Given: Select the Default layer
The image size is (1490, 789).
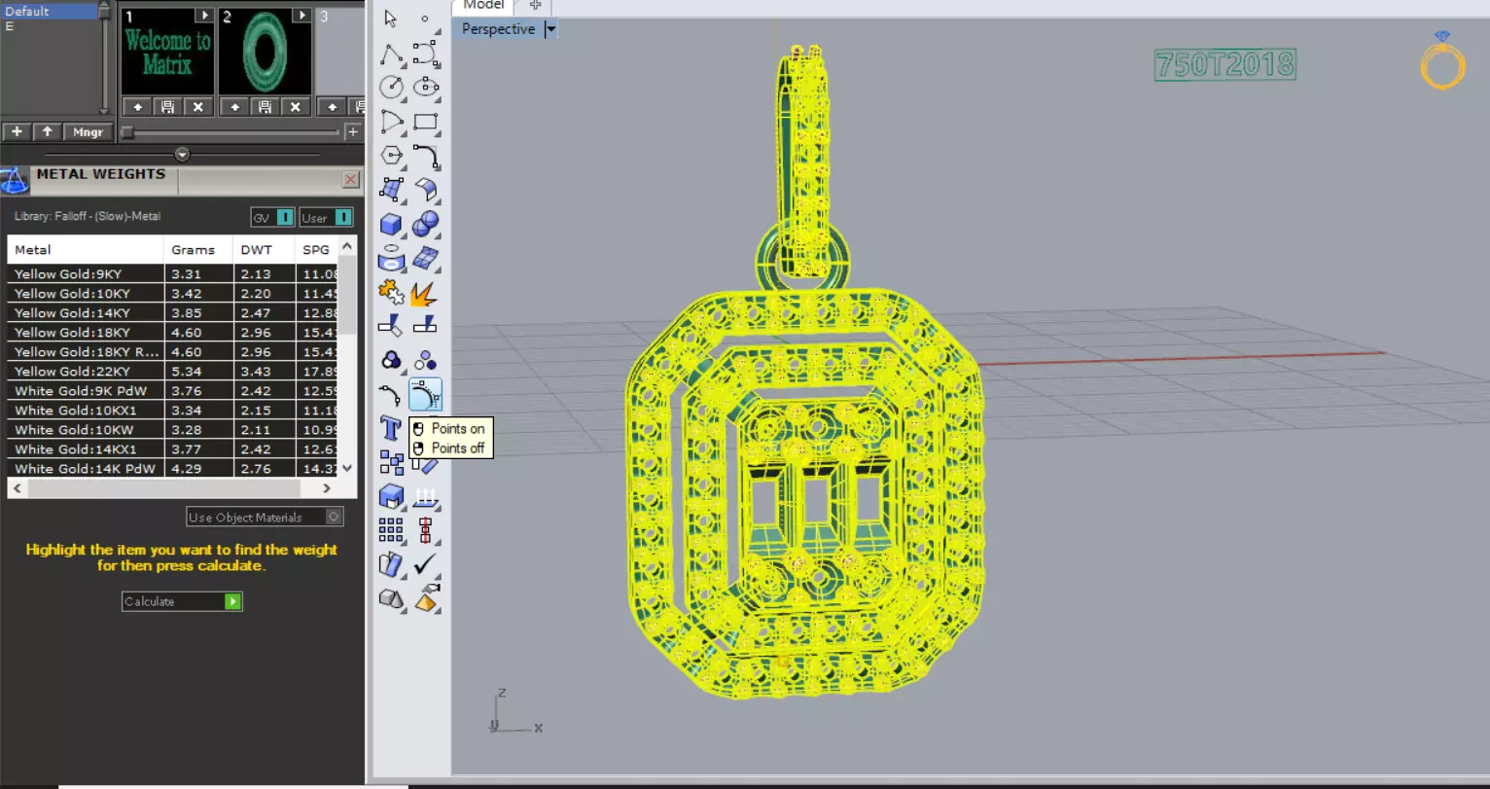Looking at the screenshot, I should (x=50, y=12).
